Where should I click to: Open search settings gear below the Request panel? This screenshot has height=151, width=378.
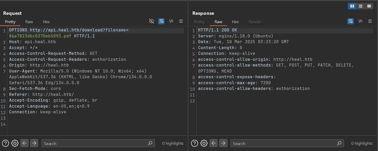pyautogui.click(x=15, y=143)
